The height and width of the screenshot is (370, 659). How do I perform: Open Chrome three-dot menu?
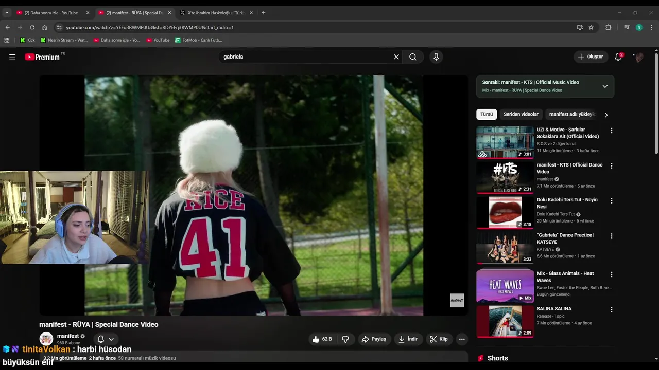point(652,27)
